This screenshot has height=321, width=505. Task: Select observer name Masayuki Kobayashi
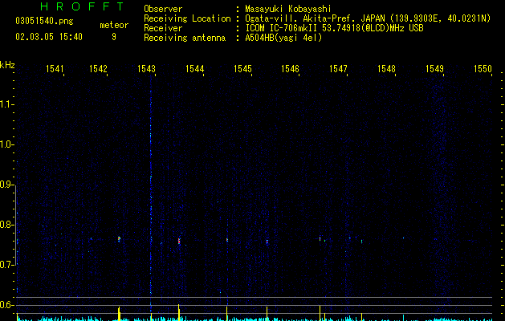tap(288, 9)
